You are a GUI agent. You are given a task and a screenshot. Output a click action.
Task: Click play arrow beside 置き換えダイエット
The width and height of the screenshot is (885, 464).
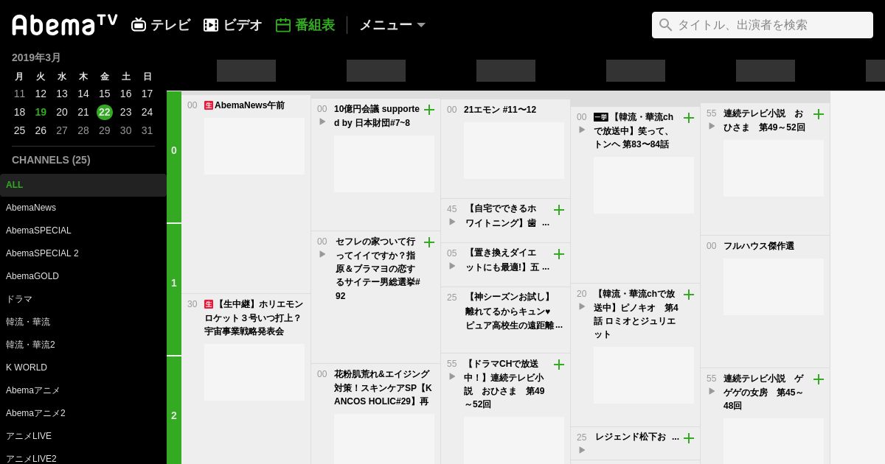tap(452, 266)
